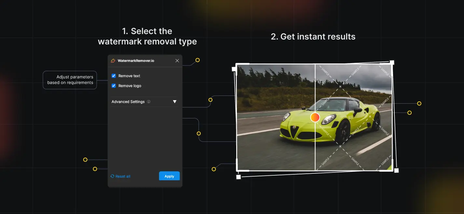Click the WatermarkRemover.io eraser logo icon
Screen dimensions: 464x214
pos(113,60)
